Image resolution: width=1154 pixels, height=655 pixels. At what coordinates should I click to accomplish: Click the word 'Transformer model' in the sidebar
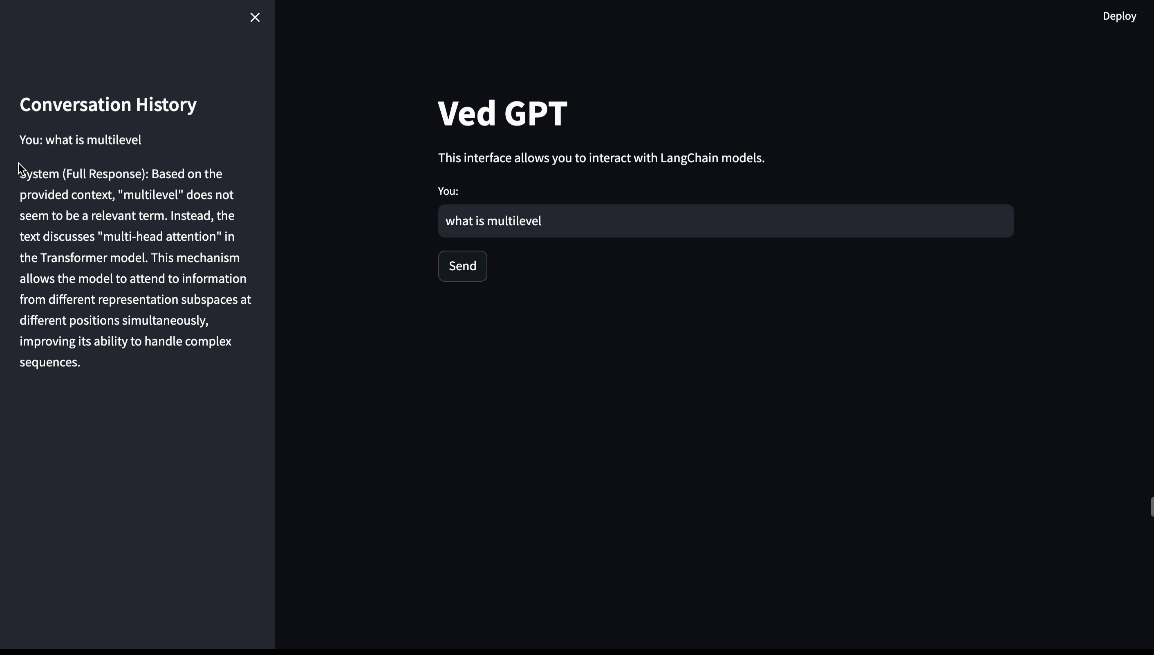93,258
